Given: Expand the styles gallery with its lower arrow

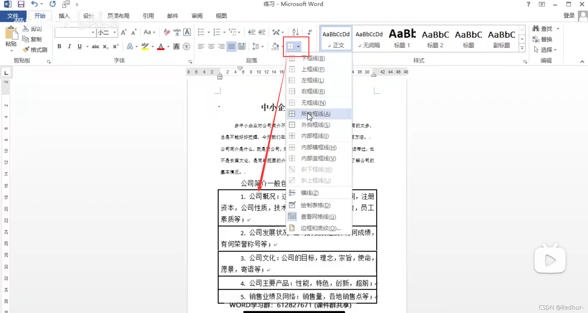Looking at the screenshot, I should tap(522, 48).
